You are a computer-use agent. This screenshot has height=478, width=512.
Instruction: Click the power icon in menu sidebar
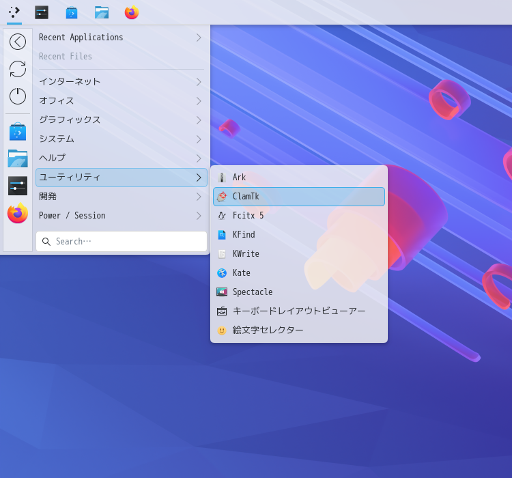point(18,96)
